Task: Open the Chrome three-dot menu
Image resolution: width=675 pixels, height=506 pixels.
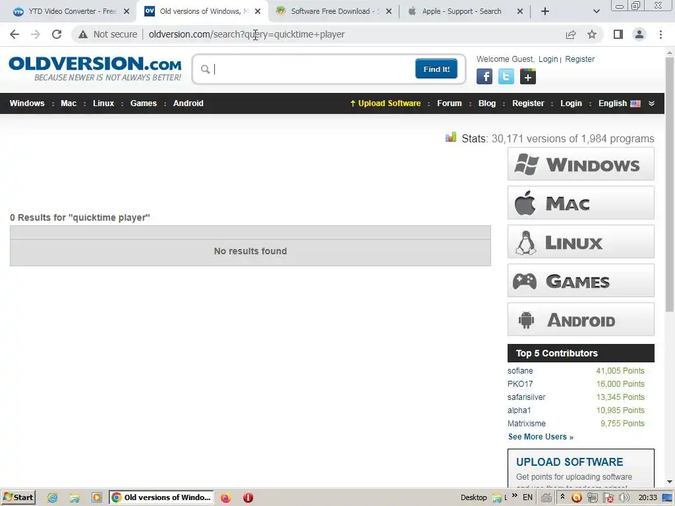Action: pos(660,34)
